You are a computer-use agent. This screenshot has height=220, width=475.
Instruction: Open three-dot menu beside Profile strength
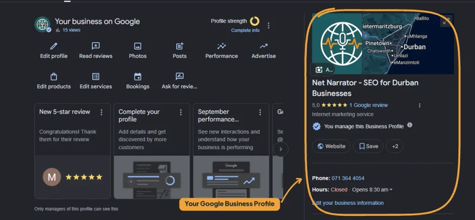click(269, 25)
